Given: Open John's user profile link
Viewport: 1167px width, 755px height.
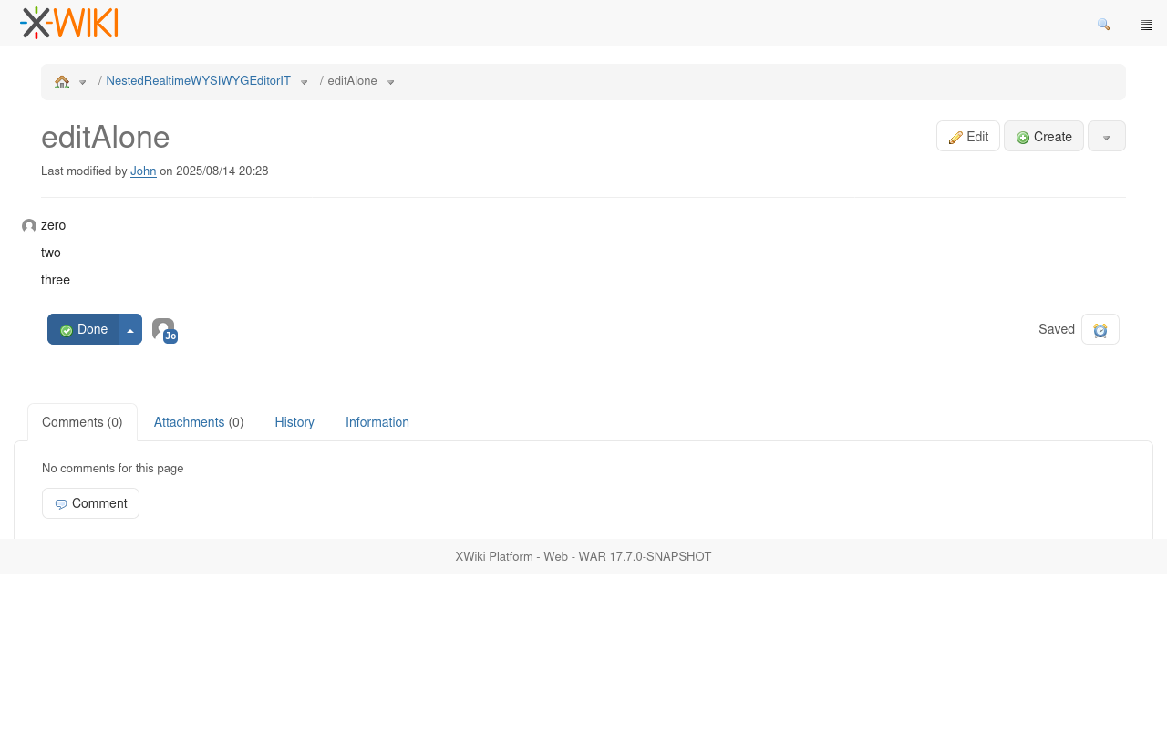Looking at the screenshot, I should pyautogui.click(x=143, y=171).
